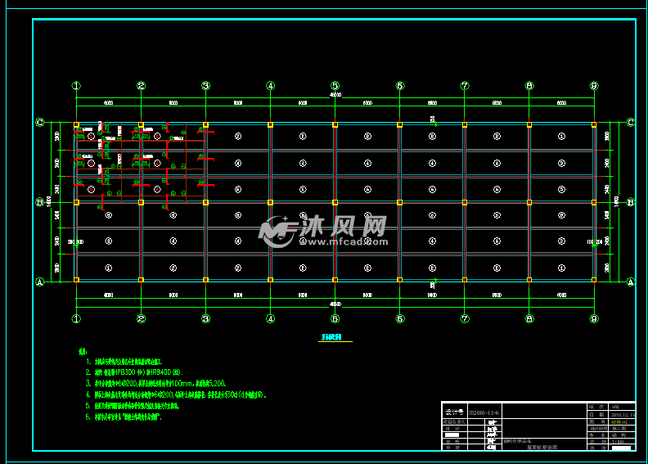Click row axis bubble B on right
648x464 pixels.
(630, 201)
